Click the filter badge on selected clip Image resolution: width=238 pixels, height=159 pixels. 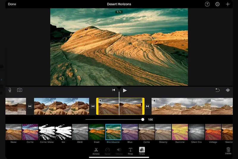(x=100, y=101)
